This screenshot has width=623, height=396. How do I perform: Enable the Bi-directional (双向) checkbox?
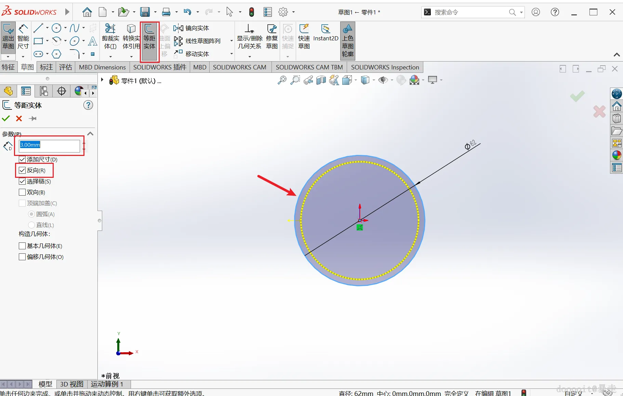point(22,192)
